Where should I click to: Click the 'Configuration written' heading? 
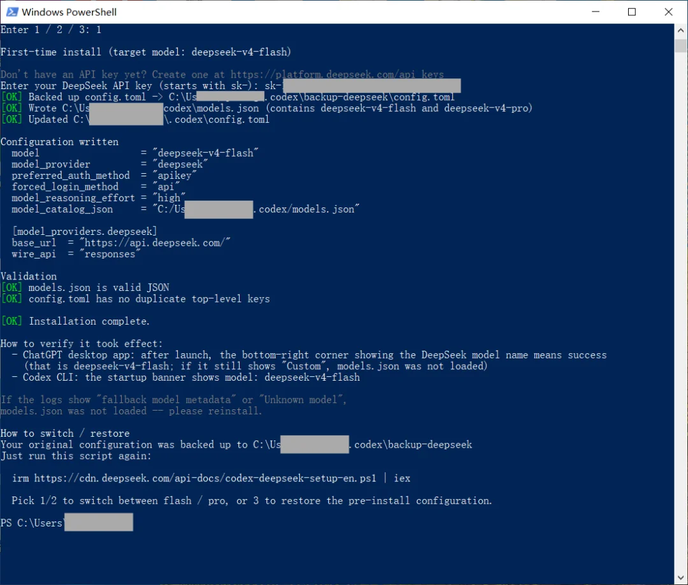(x=60, y=142)
